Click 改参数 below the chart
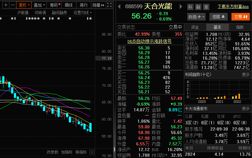This screenshot has width=252, height=158. coord(52,152)
